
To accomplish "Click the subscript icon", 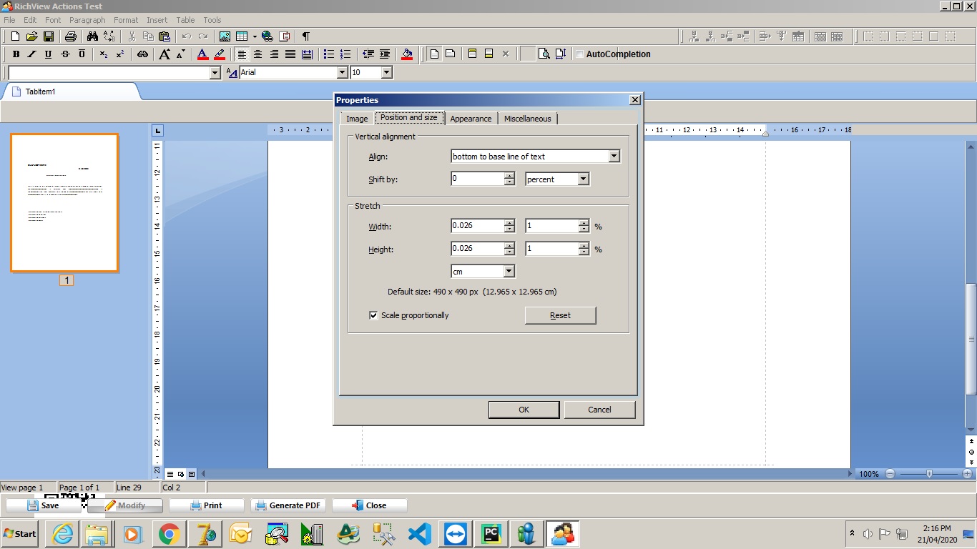I will [x=104, y=54].
